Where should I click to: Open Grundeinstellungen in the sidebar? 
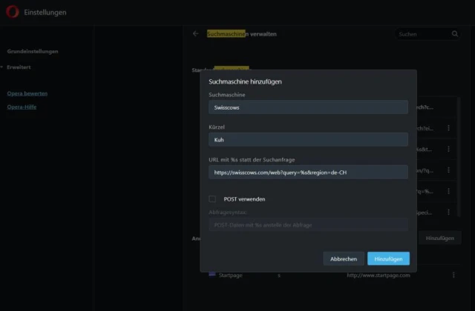point(33,51)
